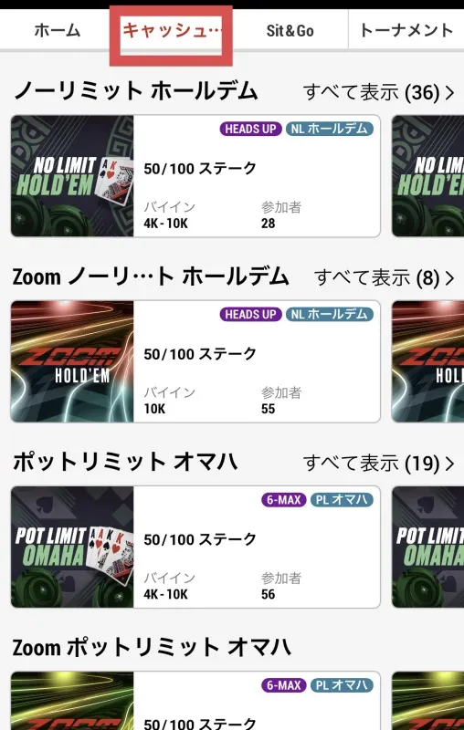The height and width of the screenshot is (730, 464).
Task: Click NL ホールデム badge on Zoom Hold'em card
Action: [330, 314]
